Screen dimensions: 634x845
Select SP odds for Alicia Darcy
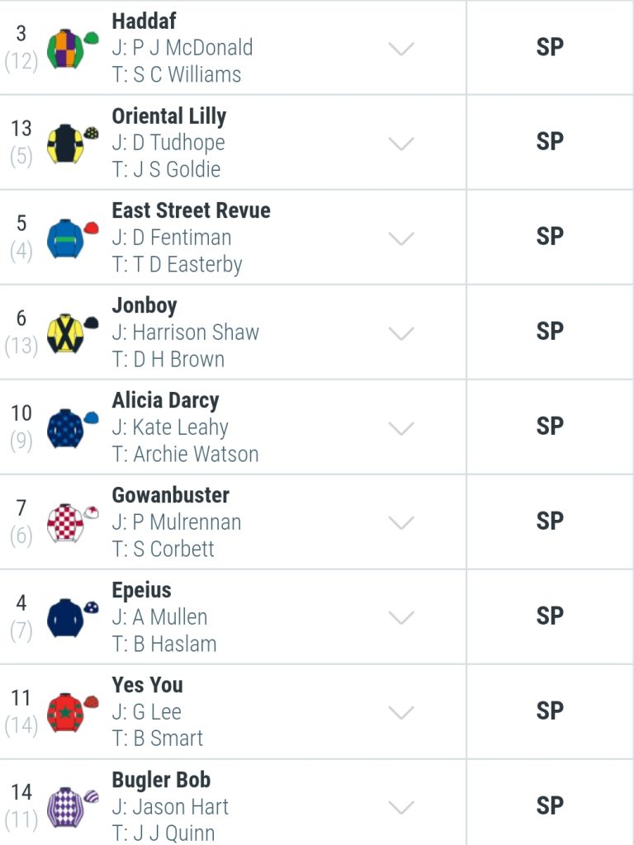[x=550, y=427]
